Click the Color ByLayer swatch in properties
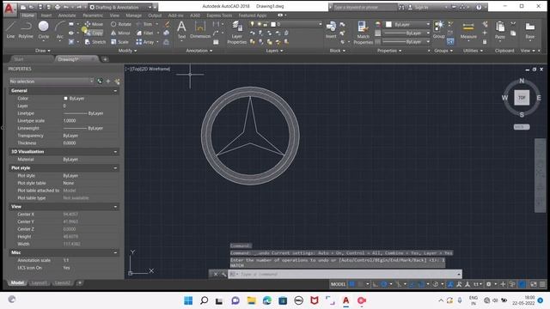550x309 pixels. (x=65, y=99)
